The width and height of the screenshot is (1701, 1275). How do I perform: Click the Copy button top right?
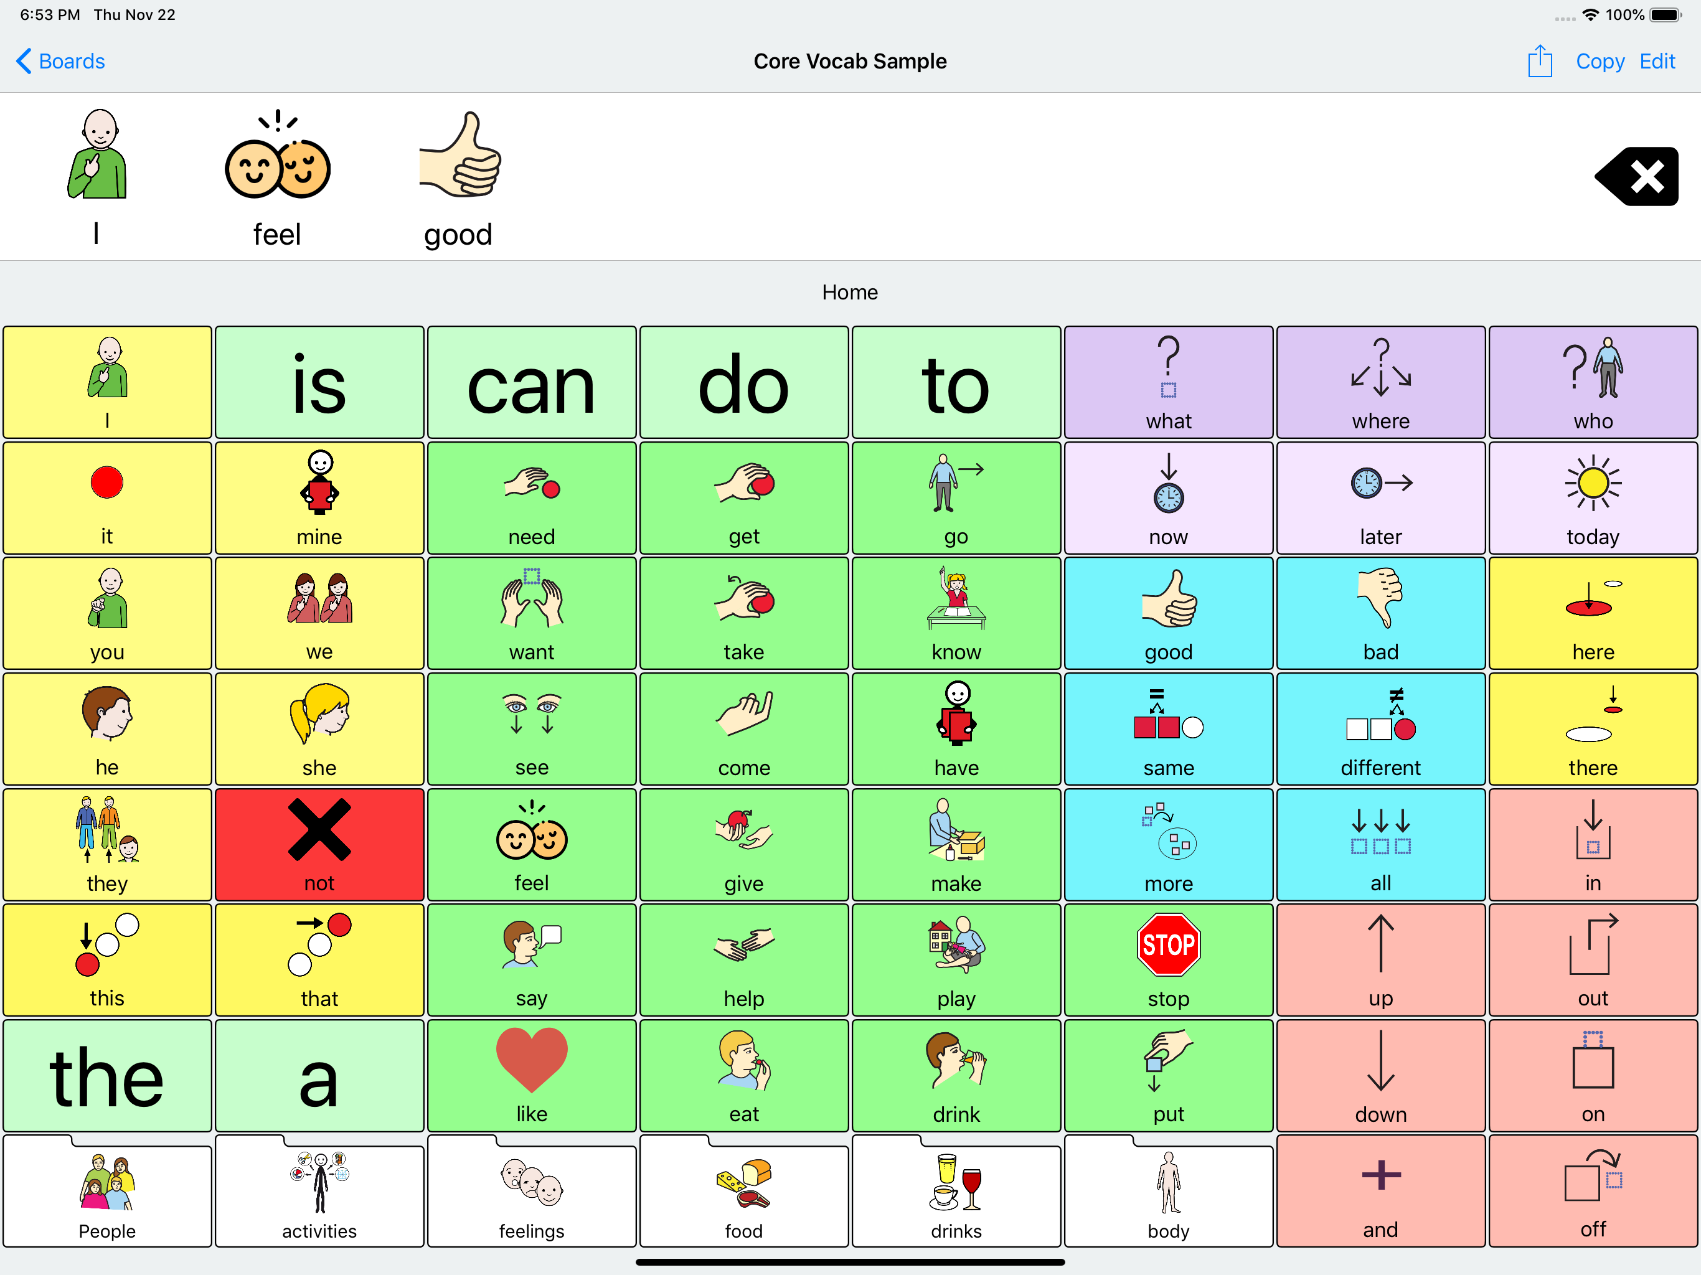1598,60
